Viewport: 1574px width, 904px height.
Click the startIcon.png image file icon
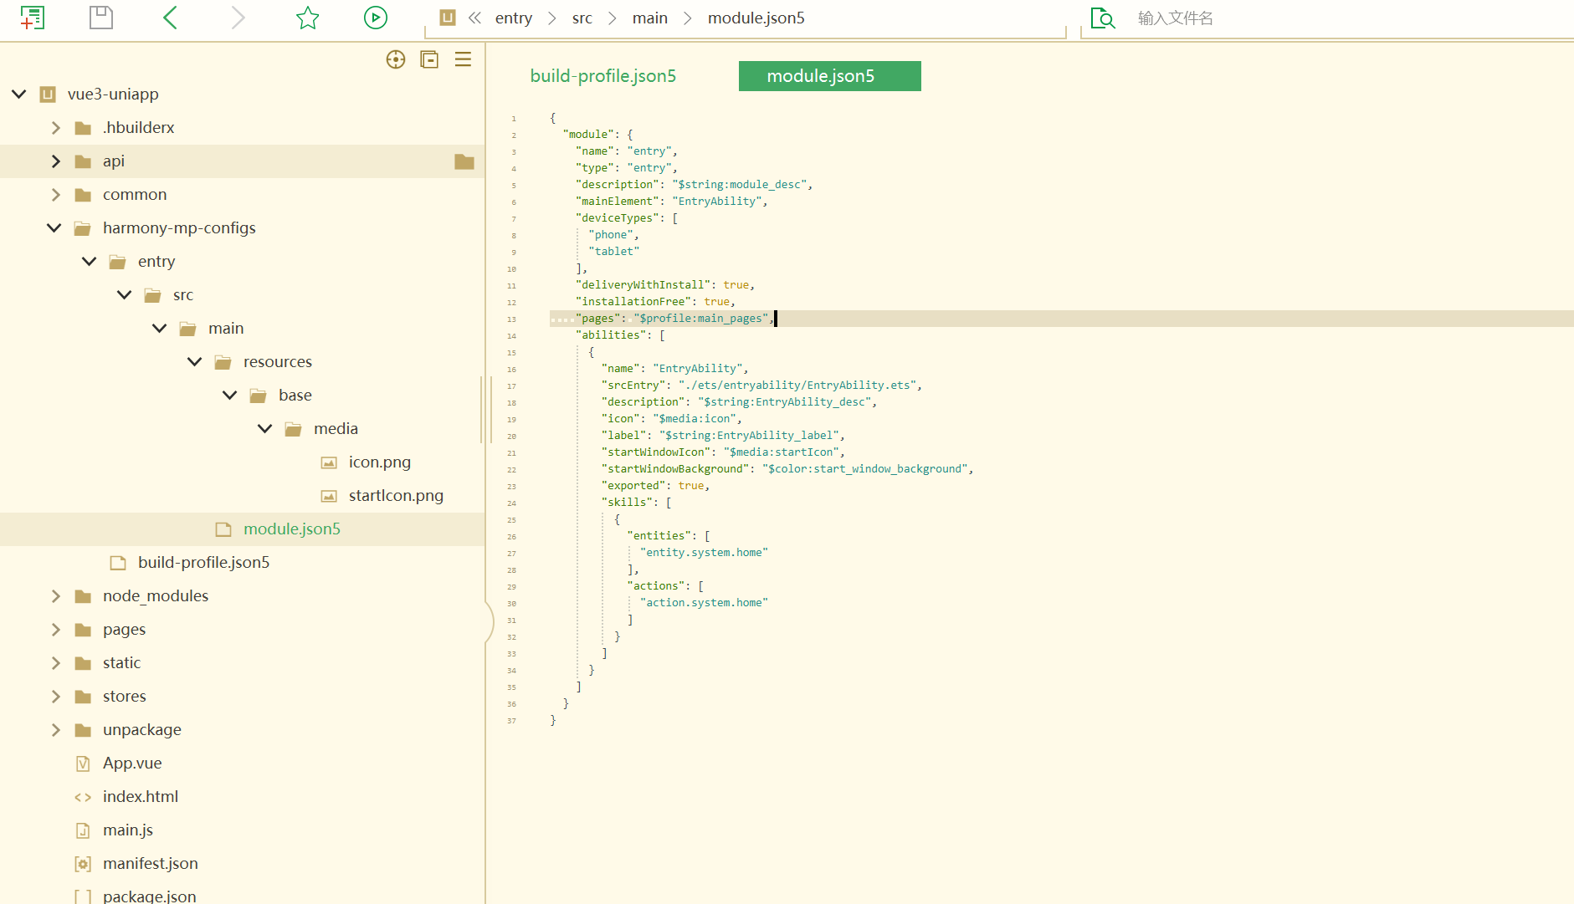click(330, 496)
